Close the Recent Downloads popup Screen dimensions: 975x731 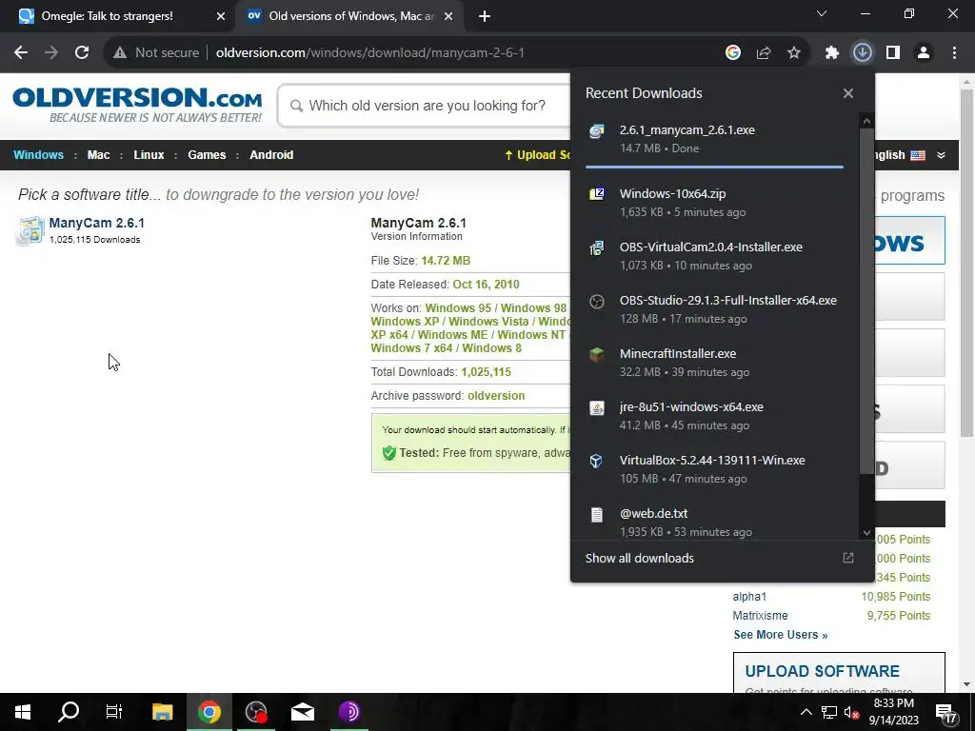[848, 93]
